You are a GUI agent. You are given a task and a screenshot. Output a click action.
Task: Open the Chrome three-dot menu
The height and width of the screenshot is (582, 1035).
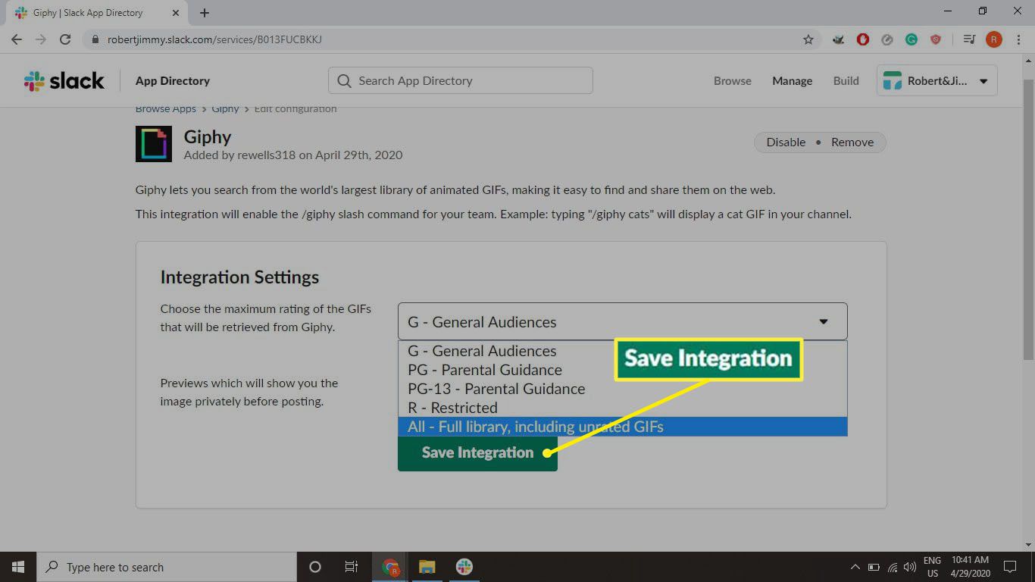coord(1018,39)
